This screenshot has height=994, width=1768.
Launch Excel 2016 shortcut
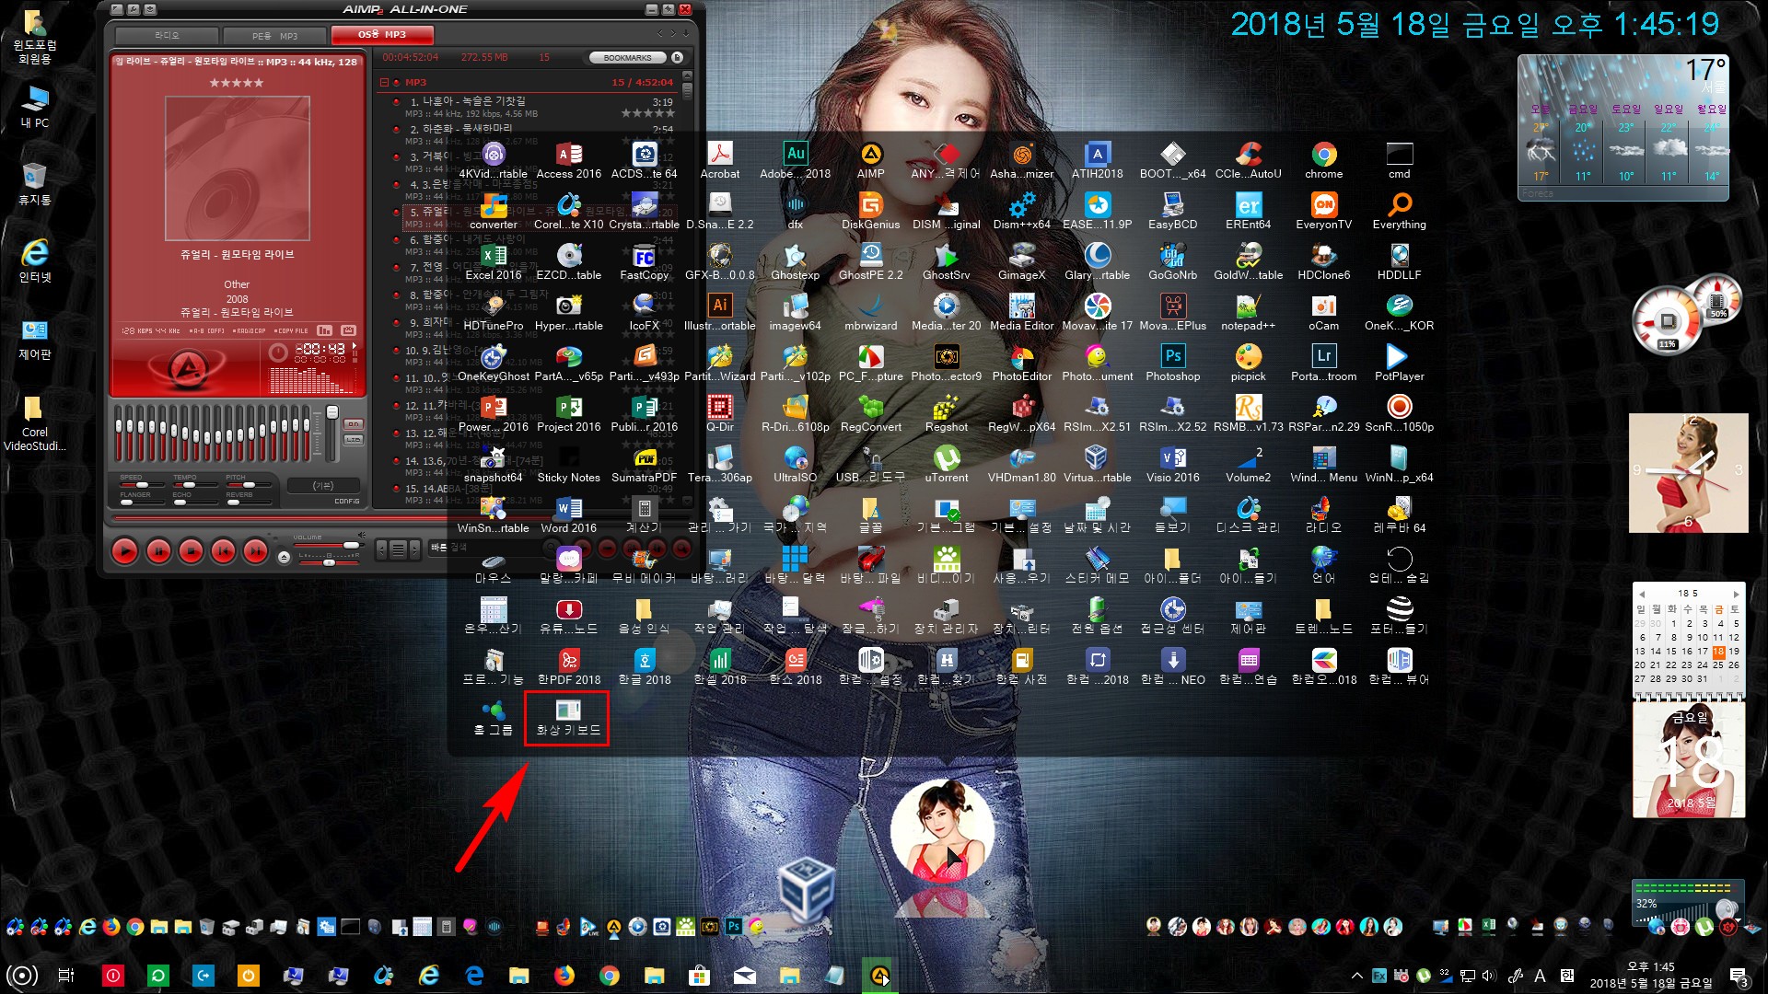click(493, 262)
